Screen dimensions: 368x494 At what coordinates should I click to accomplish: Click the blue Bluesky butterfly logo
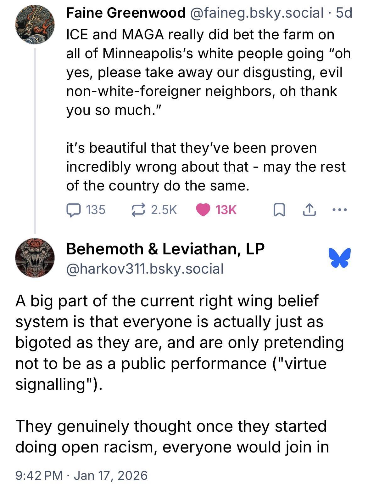click(x=340, y=258)
